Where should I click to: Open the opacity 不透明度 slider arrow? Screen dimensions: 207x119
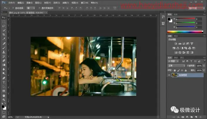tap(204, 66)
